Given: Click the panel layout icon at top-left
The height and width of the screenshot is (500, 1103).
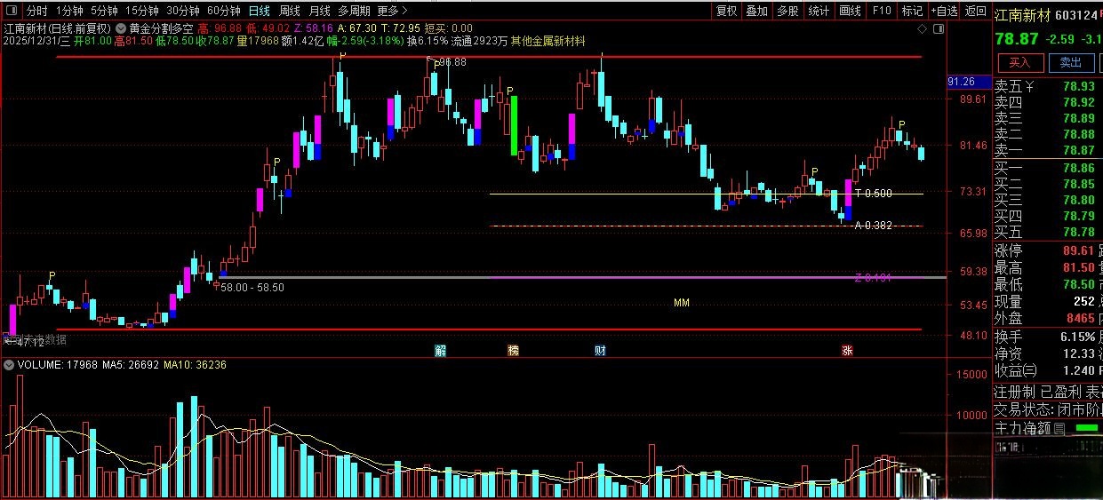Looking at the screenshot, I should tap(10, 12).
